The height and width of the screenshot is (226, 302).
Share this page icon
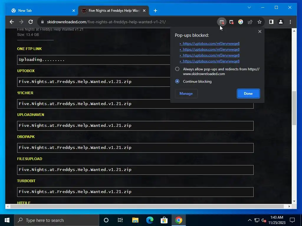(250, 22)
